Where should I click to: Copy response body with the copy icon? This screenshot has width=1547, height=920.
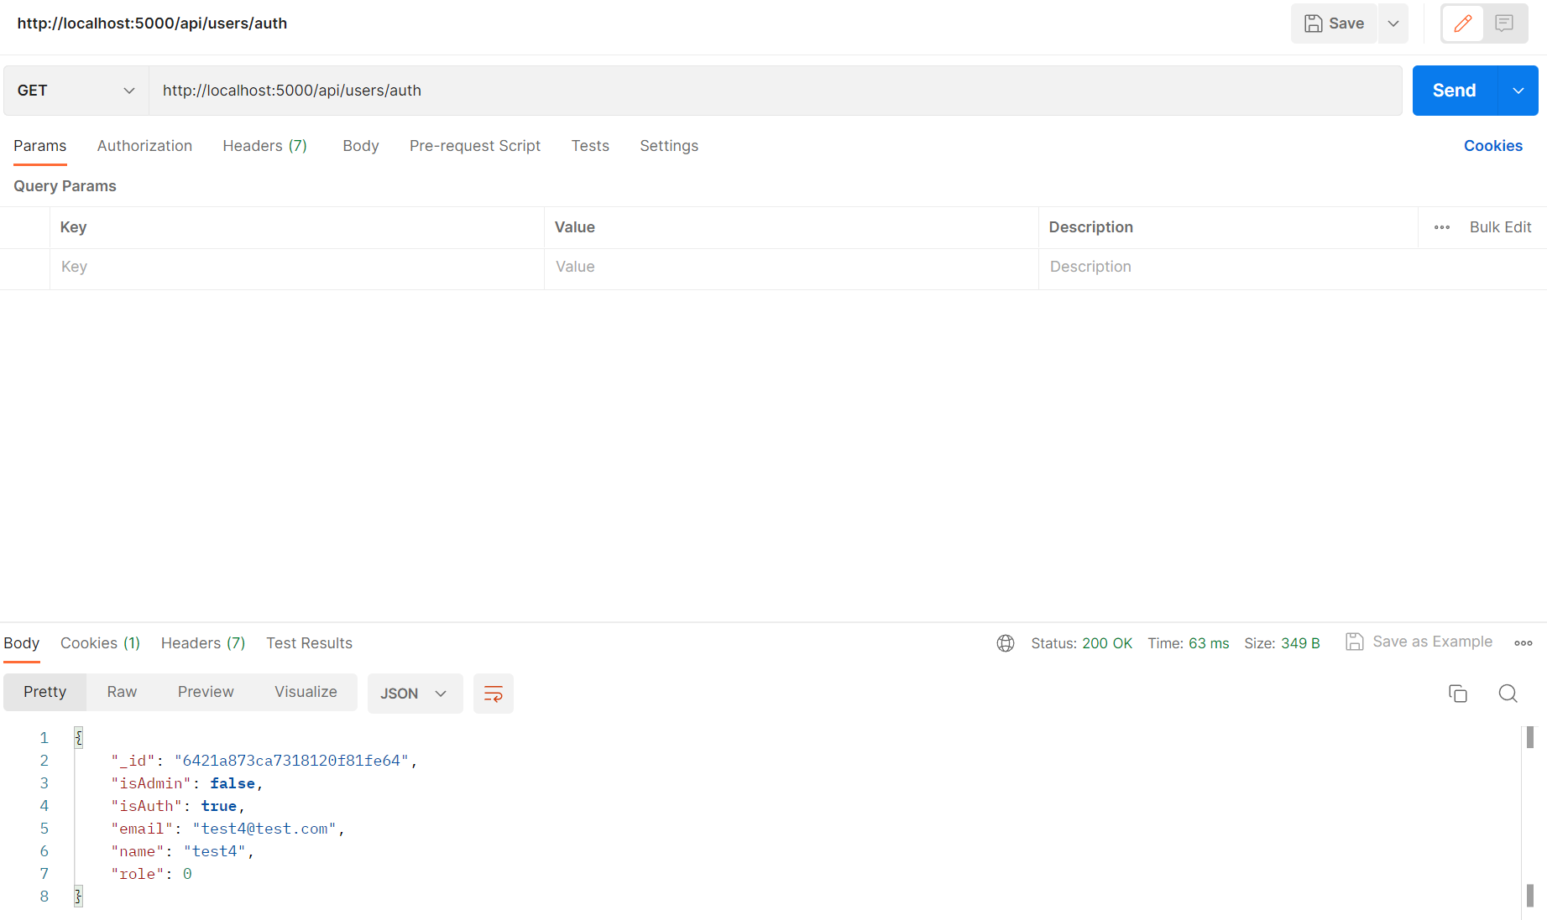pos(1458,694)
